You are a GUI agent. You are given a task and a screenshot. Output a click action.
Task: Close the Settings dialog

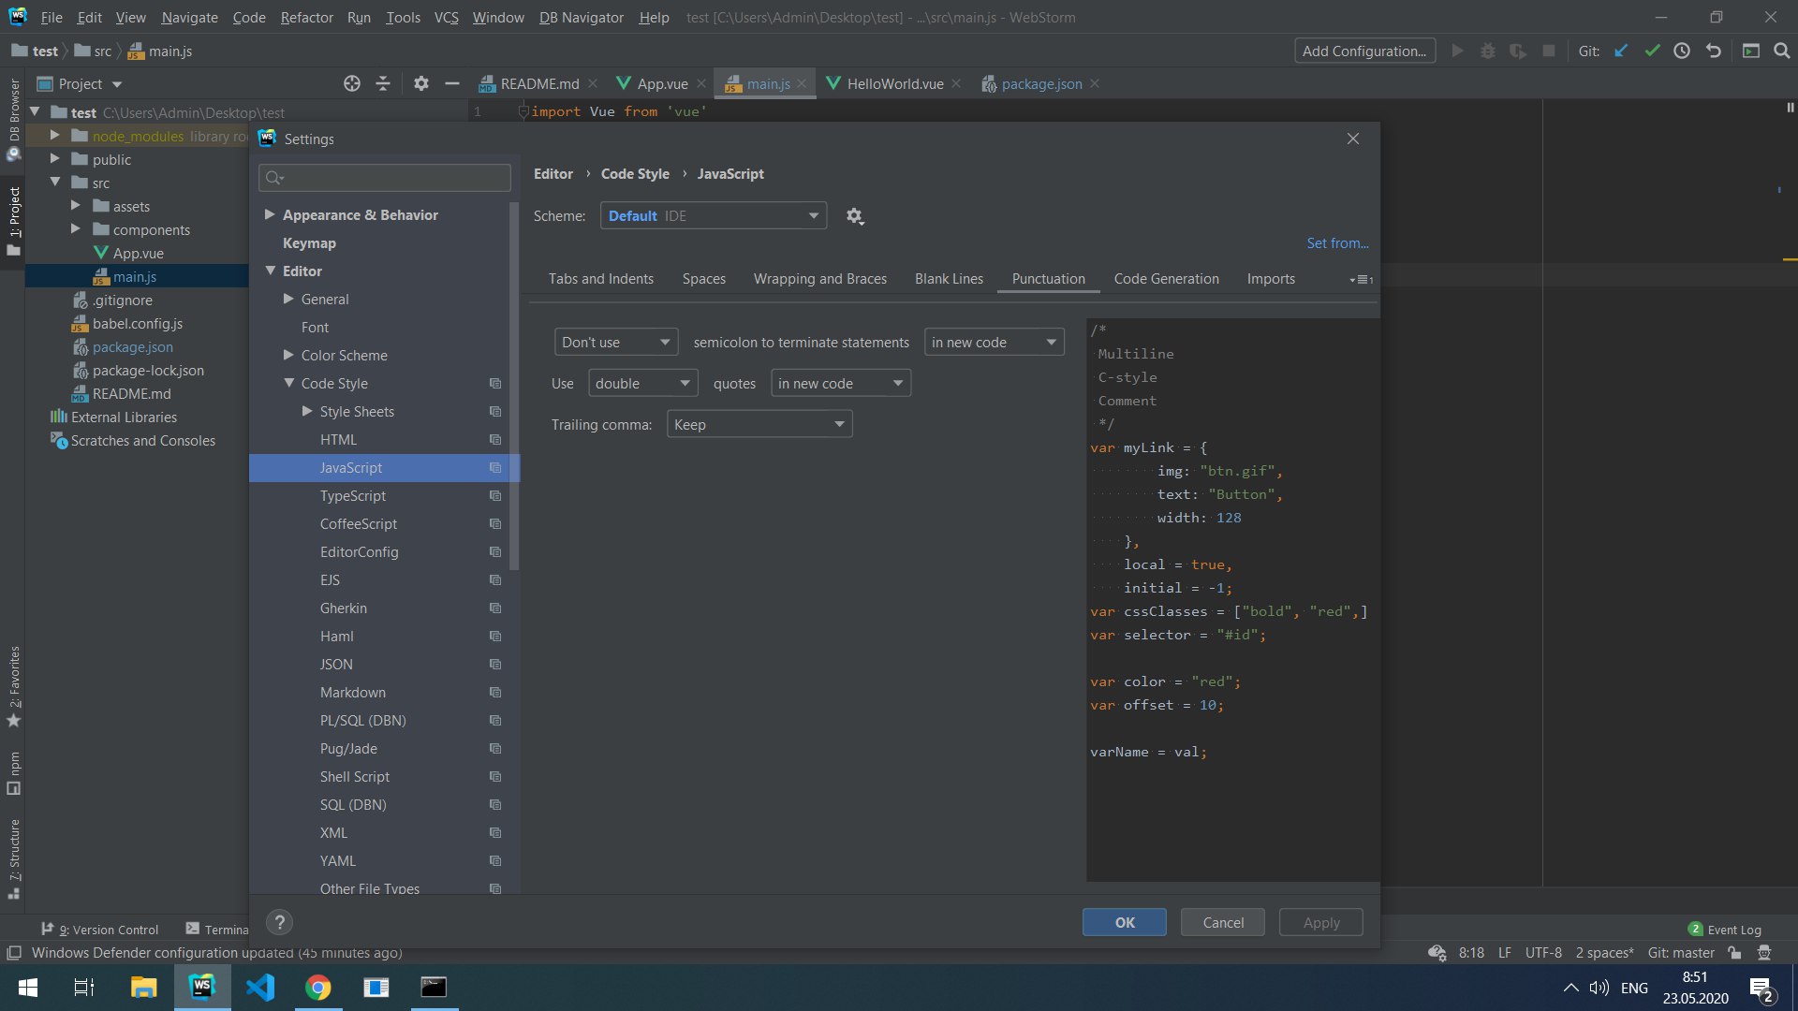pos(1353,139)
